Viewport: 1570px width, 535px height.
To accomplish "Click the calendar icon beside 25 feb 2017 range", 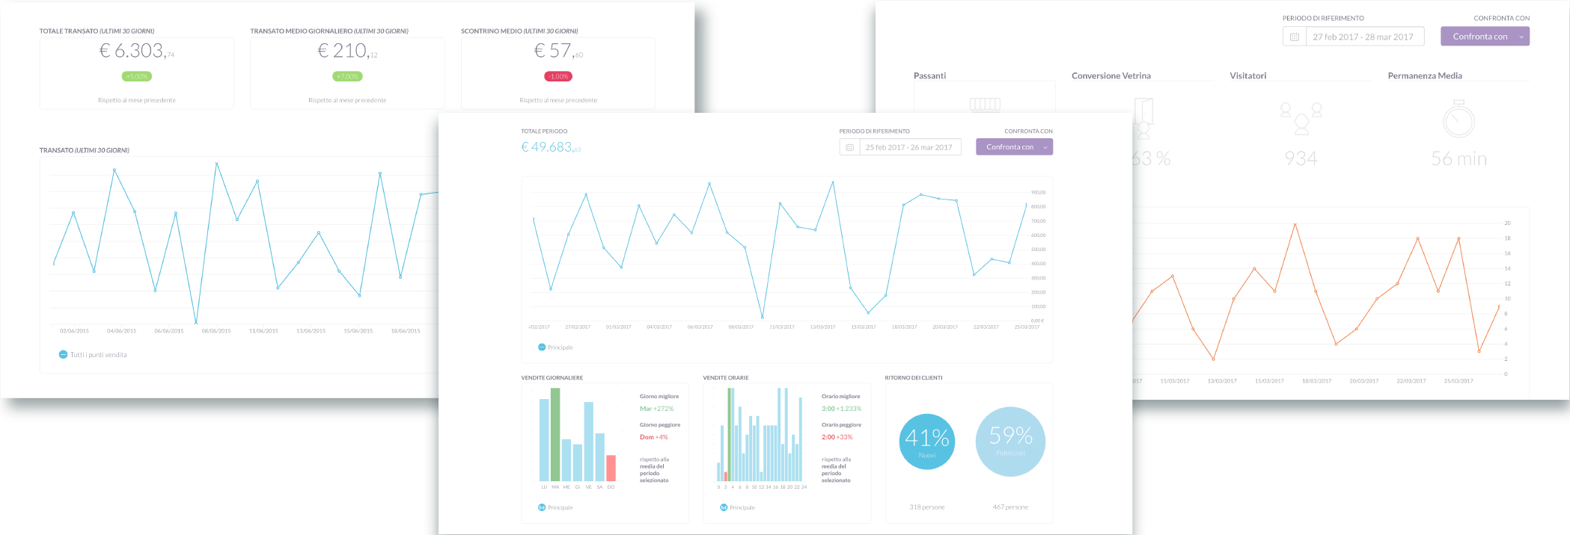I will point(849,147).
